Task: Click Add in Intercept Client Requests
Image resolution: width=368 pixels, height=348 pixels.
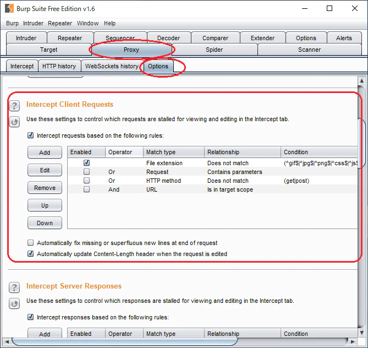Action: (45, 153)
